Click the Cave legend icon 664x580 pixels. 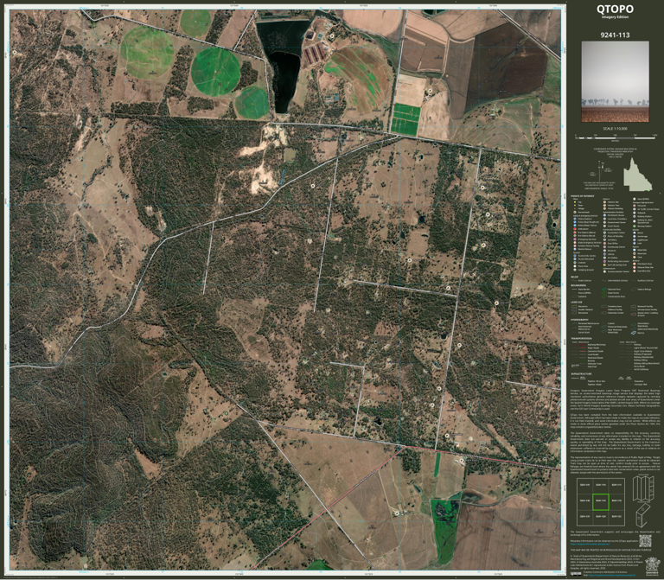635,257
